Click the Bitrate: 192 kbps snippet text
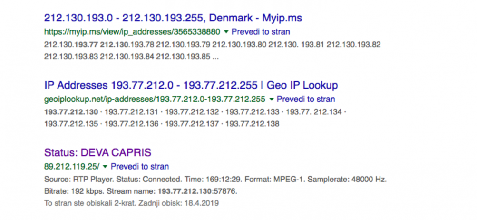The width and height of the screenshot is (477, 220). coord(74,191)
